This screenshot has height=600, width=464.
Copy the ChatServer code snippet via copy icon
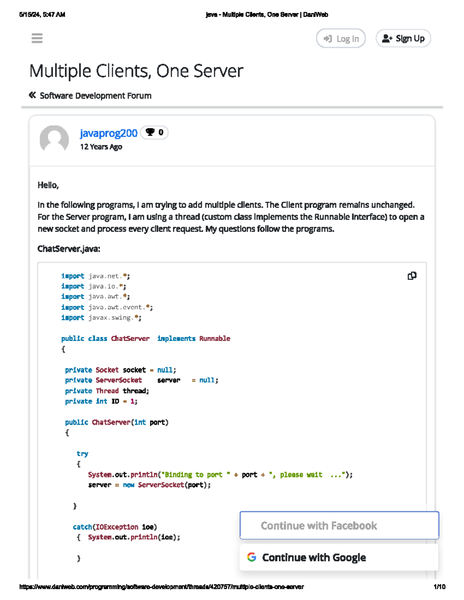412,276
